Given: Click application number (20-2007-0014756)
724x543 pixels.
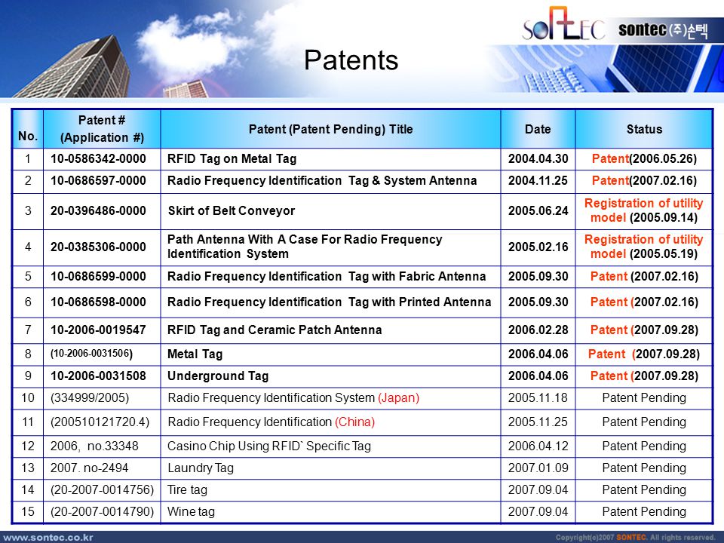Looking at the screenshot, I should pos(102,490).
